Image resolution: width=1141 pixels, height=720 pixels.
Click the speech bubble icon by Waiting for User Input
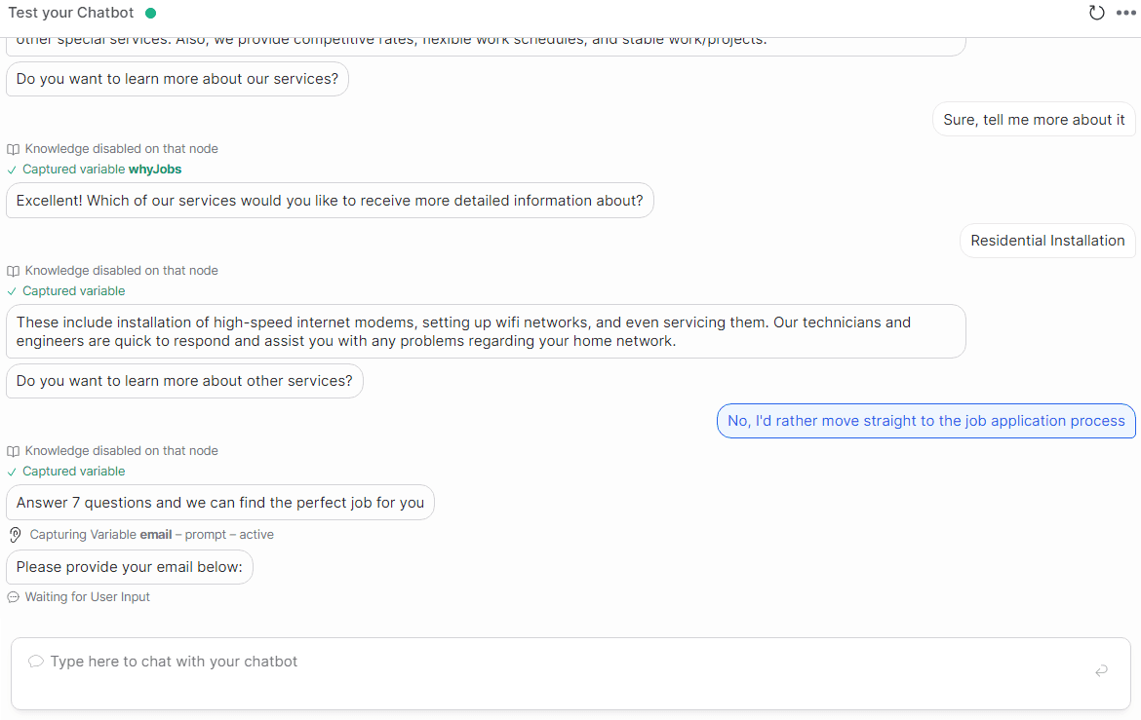coord(13,597)
